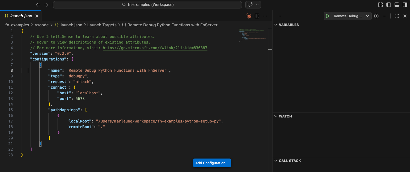410x172 pixels.
Task: Open the debug views ellipsis menu
Action: coord(279,16)
